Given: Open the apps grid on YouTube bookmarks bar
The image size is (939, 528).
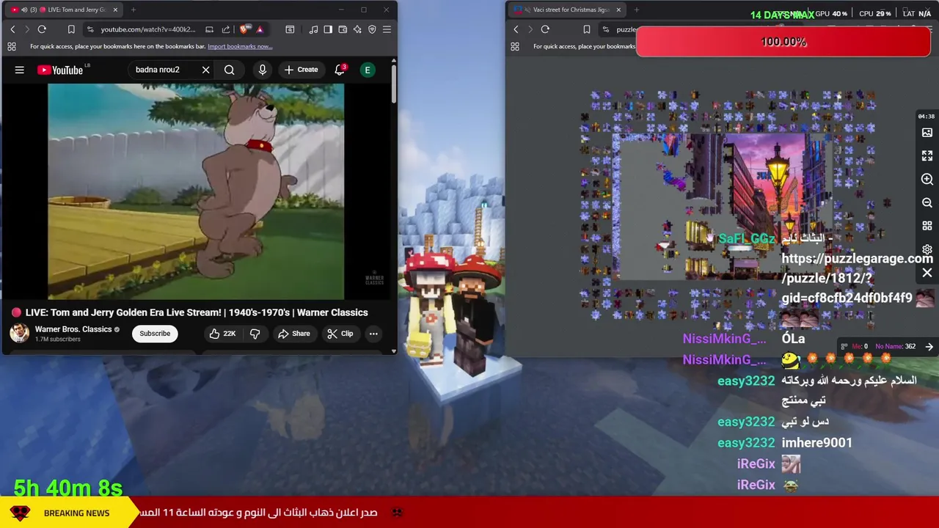Looking at the screenshot, I should tap(12, 46).
